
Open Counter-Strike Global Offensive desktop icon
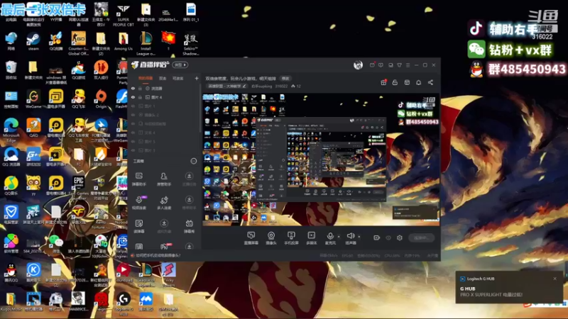coord(78,43)
